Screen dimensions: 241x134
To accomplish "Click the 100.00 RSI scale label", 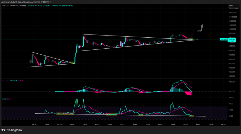I will [x=231, y=98].
